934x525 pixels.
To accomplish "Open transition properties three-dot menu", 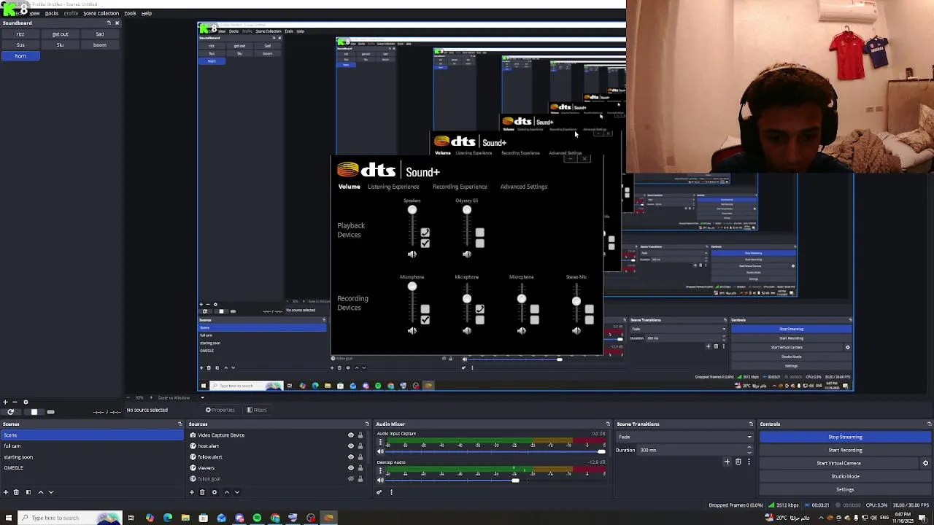I will pos(748,462).
